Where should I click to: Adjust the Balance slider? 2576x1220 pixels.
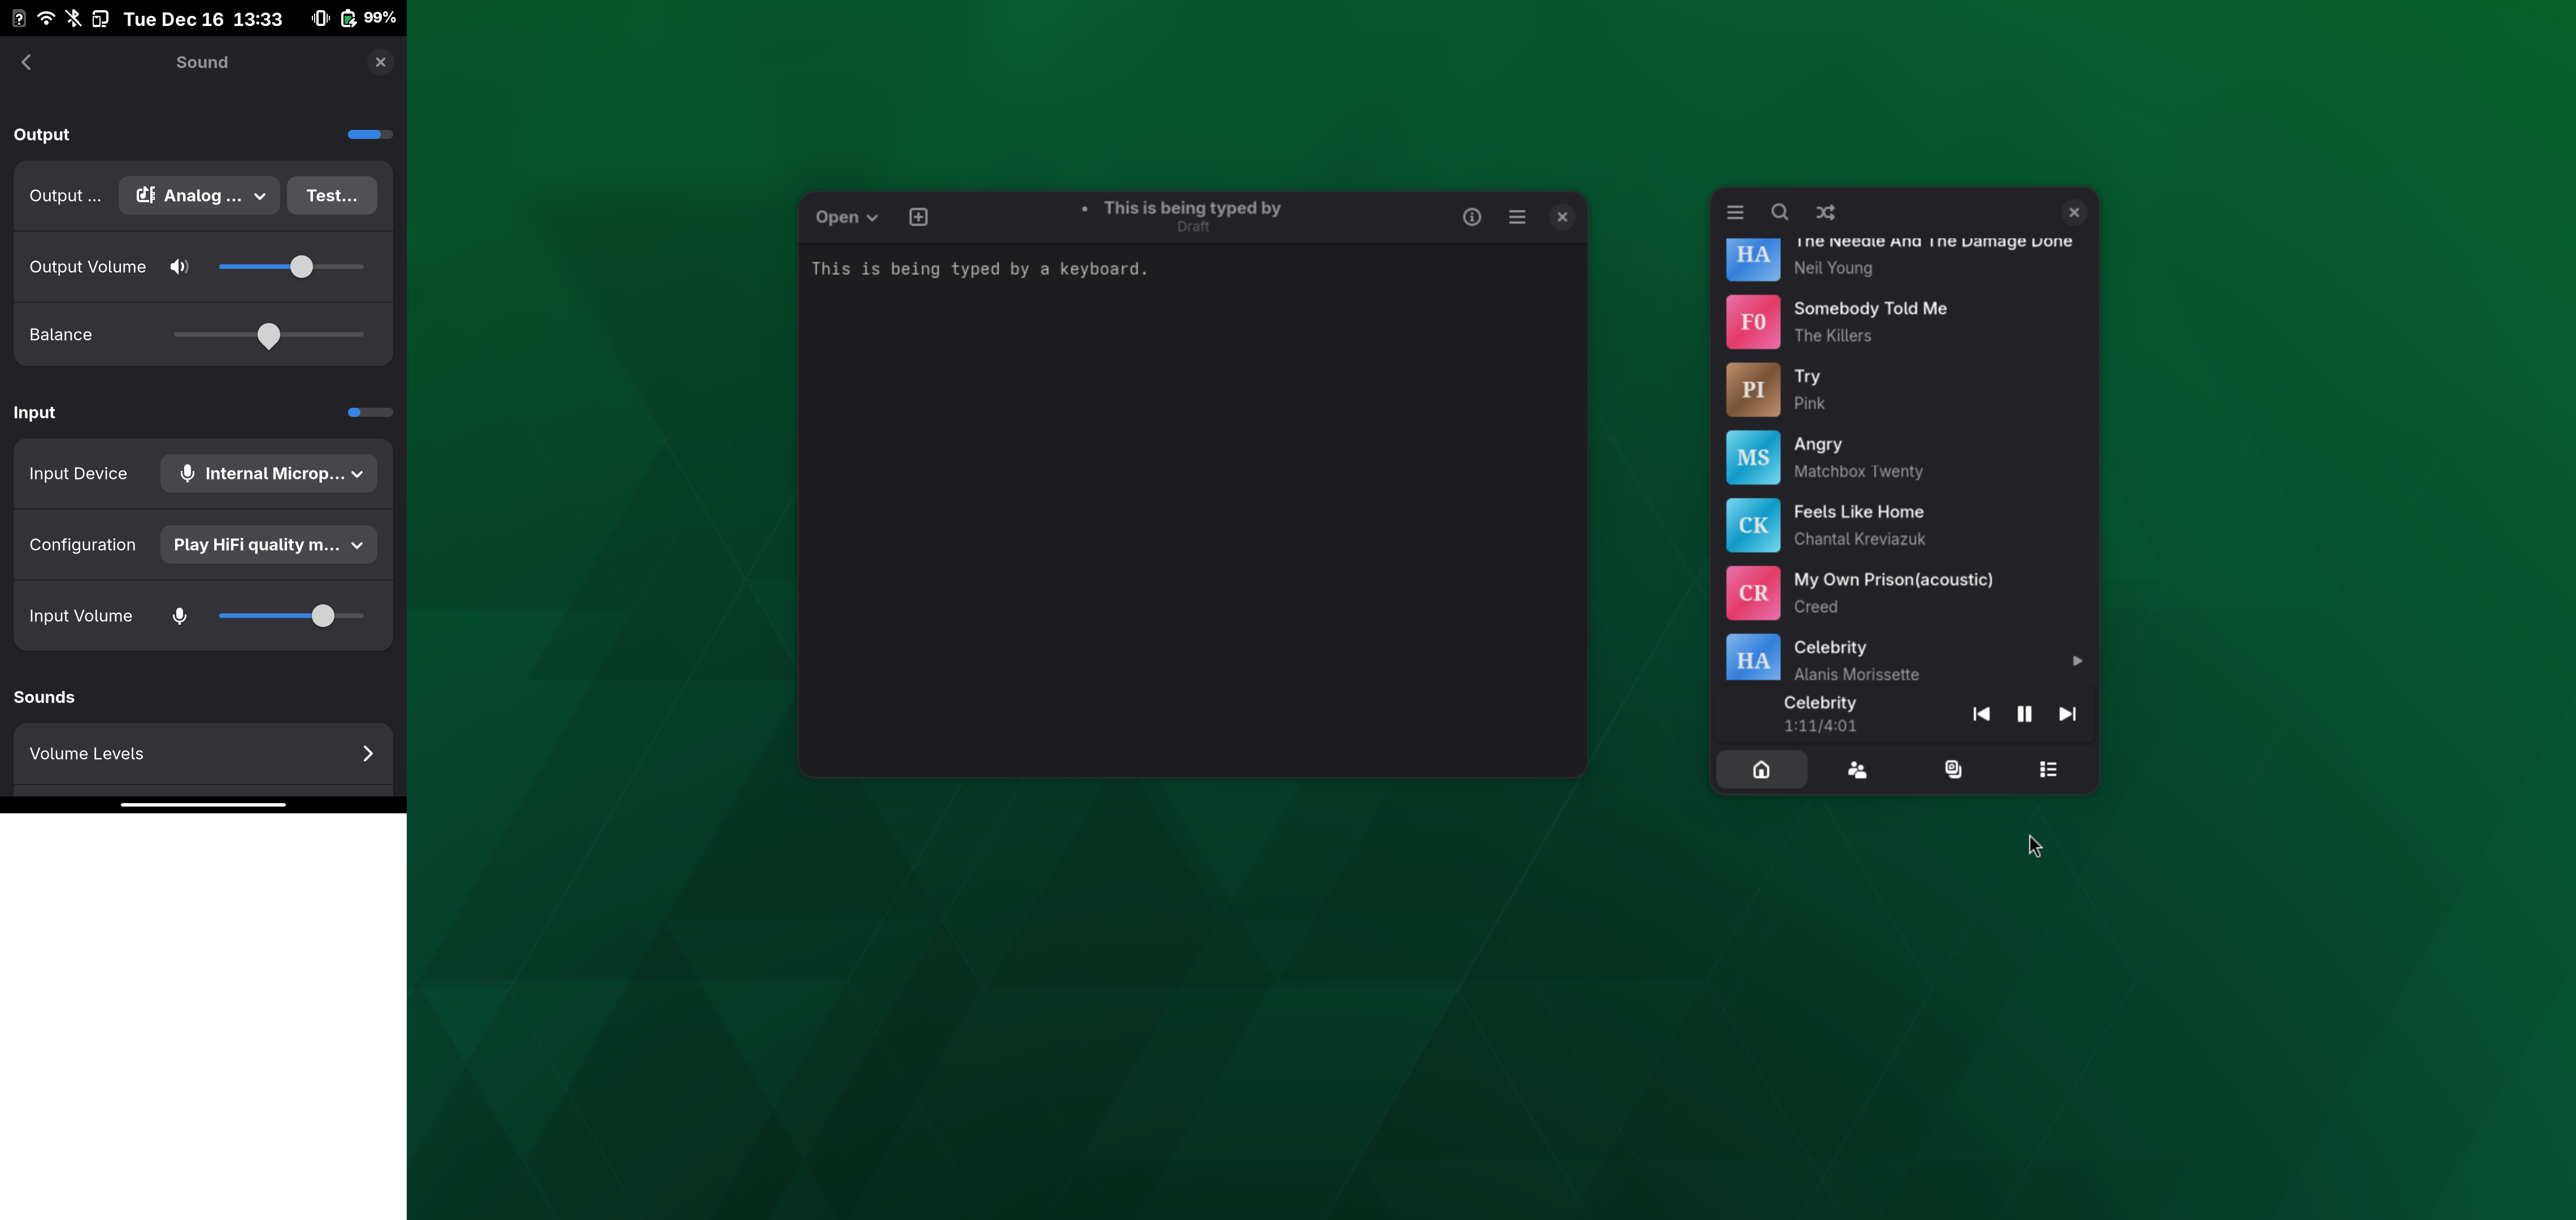pos(268,334)
